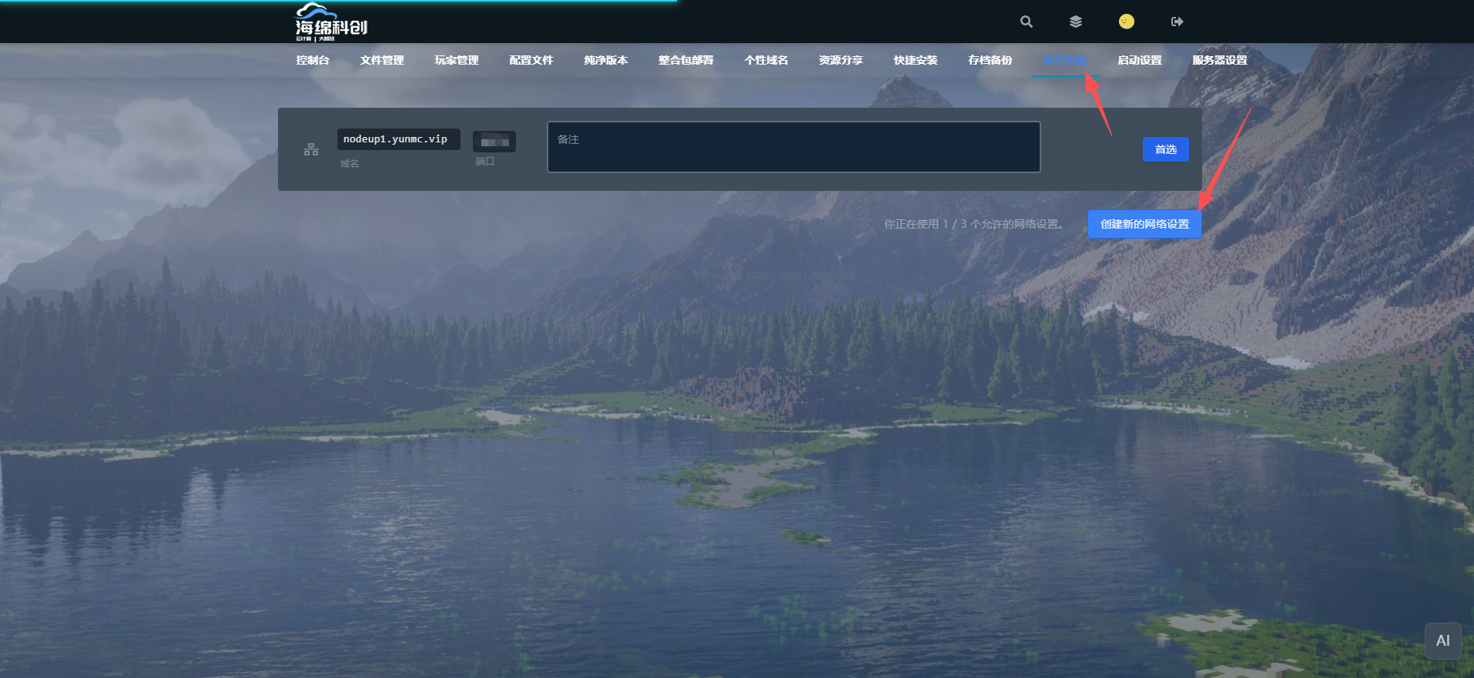Open the 服务器设置 tab
This screenshot has width=1474, height=678.
point(1220,60)
